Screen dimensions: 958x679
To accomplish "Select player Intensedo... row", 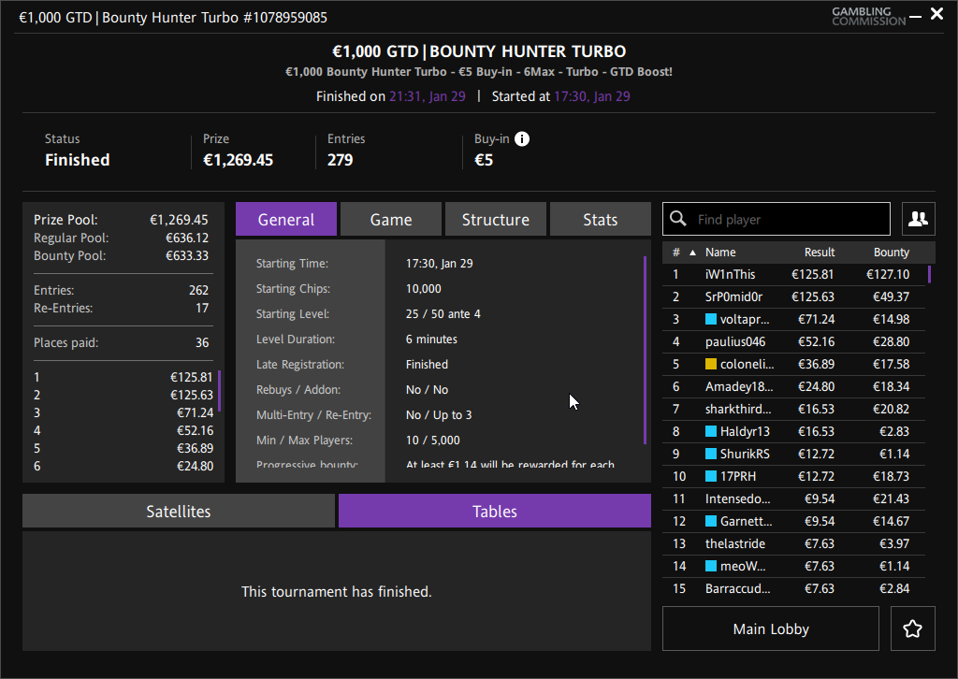I will pos(793,498).
